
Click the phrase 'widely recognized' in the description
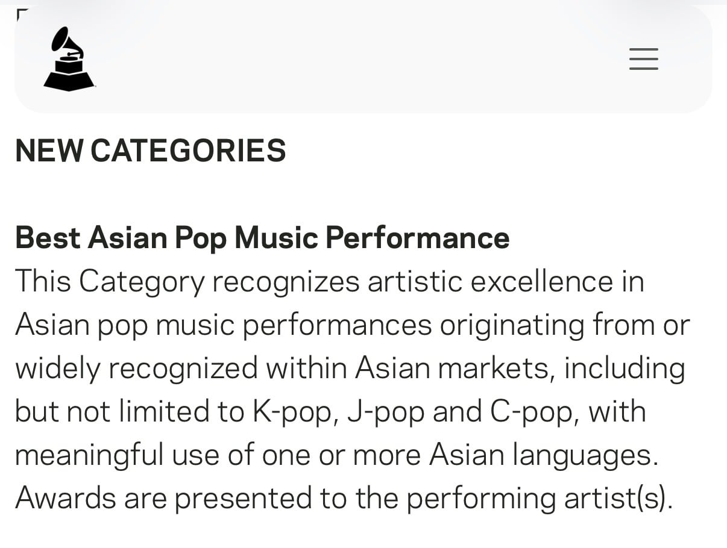(136, 369)
